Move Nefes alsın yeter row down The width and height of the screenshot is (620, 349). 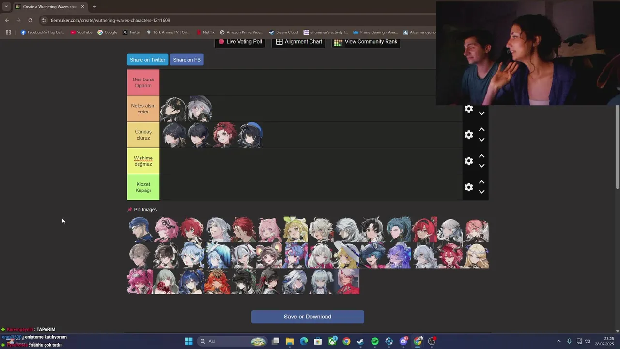pos(481,113)
